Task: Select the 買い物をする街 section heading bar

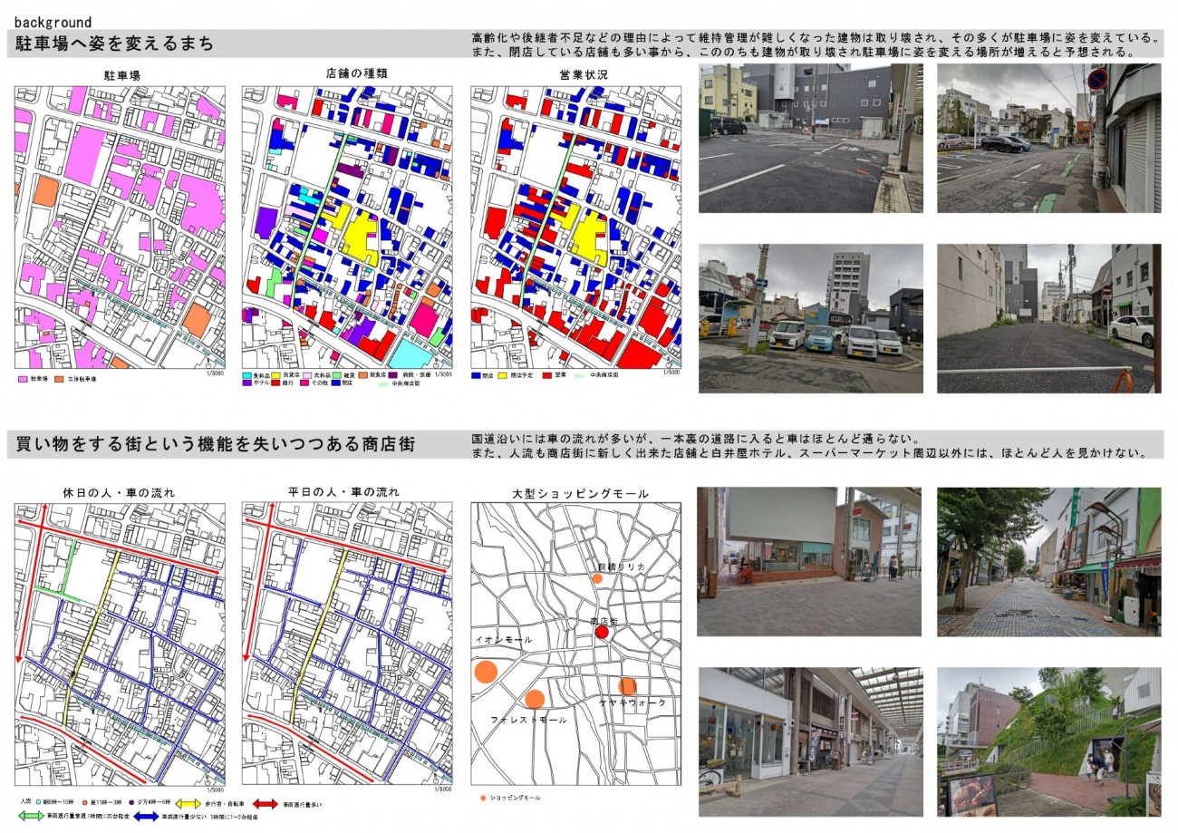Action: [216, 445]
